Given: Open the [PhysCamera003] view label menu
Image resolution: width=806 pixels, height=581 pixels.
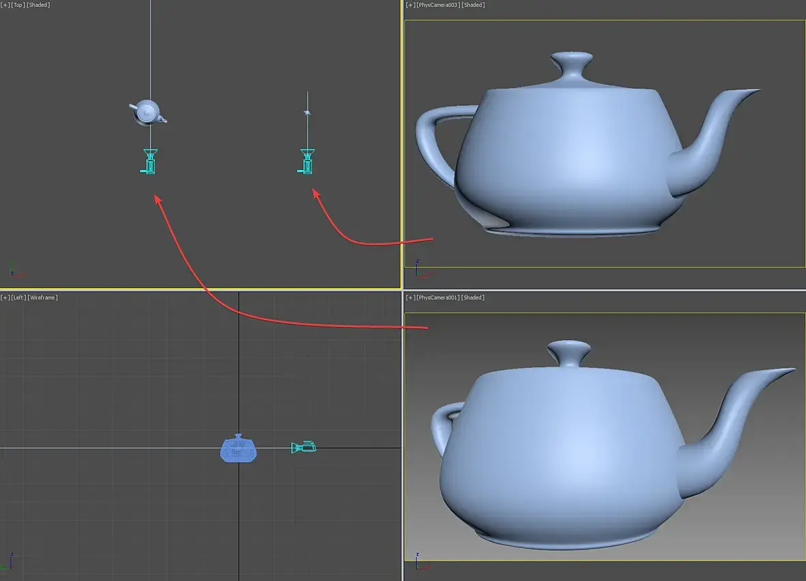Looking at the screenshot, I should (438, 5).
